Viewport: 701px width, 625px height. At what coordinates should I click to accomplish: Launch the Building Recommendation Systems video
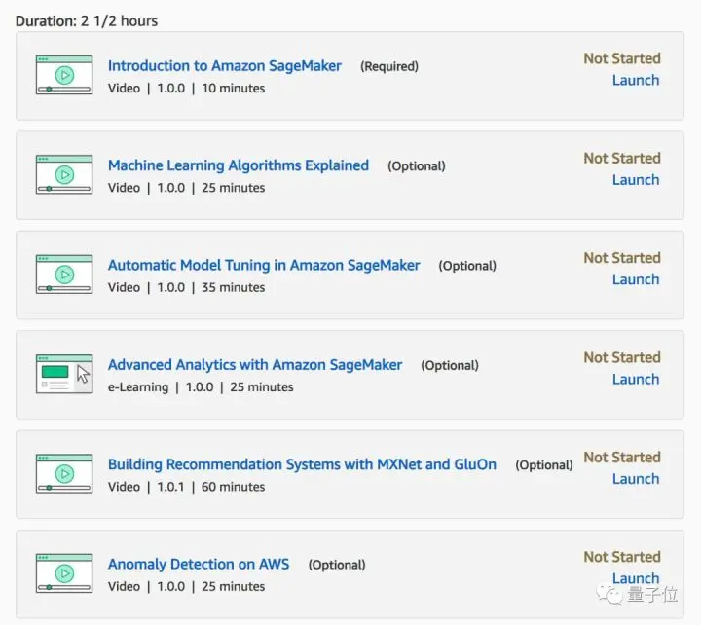(x=635, y=479)
